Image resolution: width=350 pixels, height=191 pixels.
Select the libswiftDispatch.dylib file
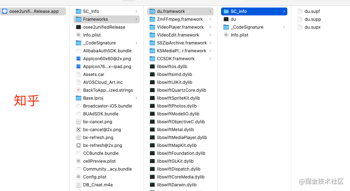[180, 169]
